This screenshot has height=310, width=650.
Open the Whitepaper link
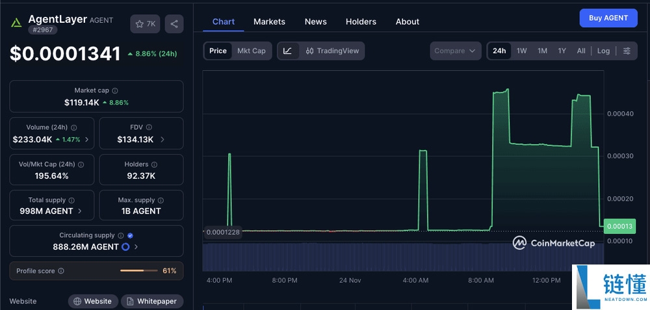click(153, 302)
